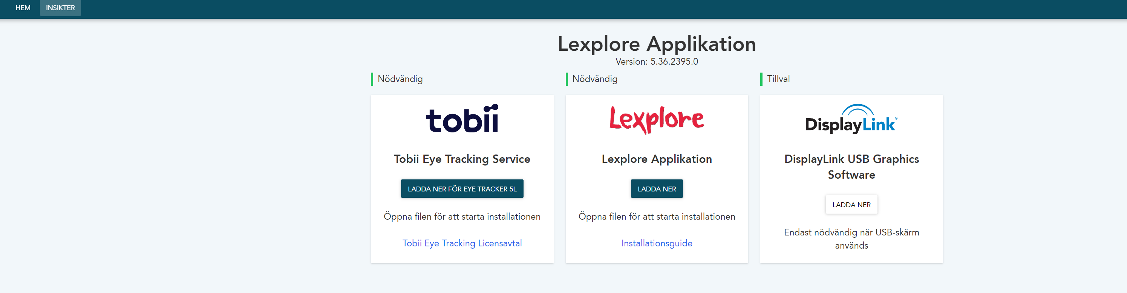This screenshot has width=1127, height=293.
Task: Select the 'Lexplore Applikation' page heading
Action: coord(657,44)
